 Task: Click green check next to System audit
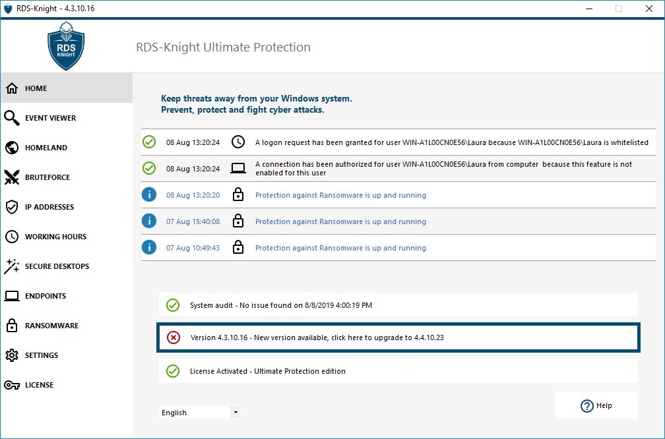click(173, 305)
